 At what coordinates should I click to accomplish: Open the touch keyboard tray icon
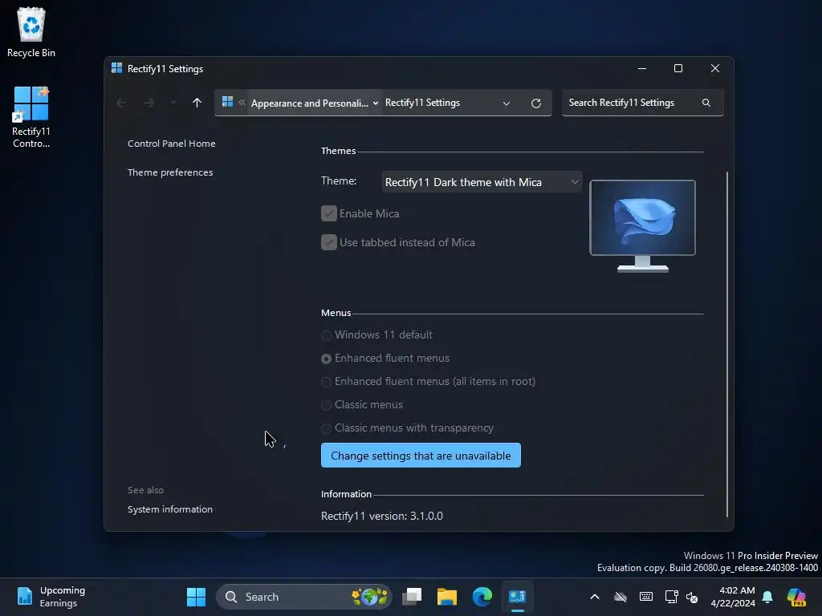pyautogui.click(x=646, y=597)
